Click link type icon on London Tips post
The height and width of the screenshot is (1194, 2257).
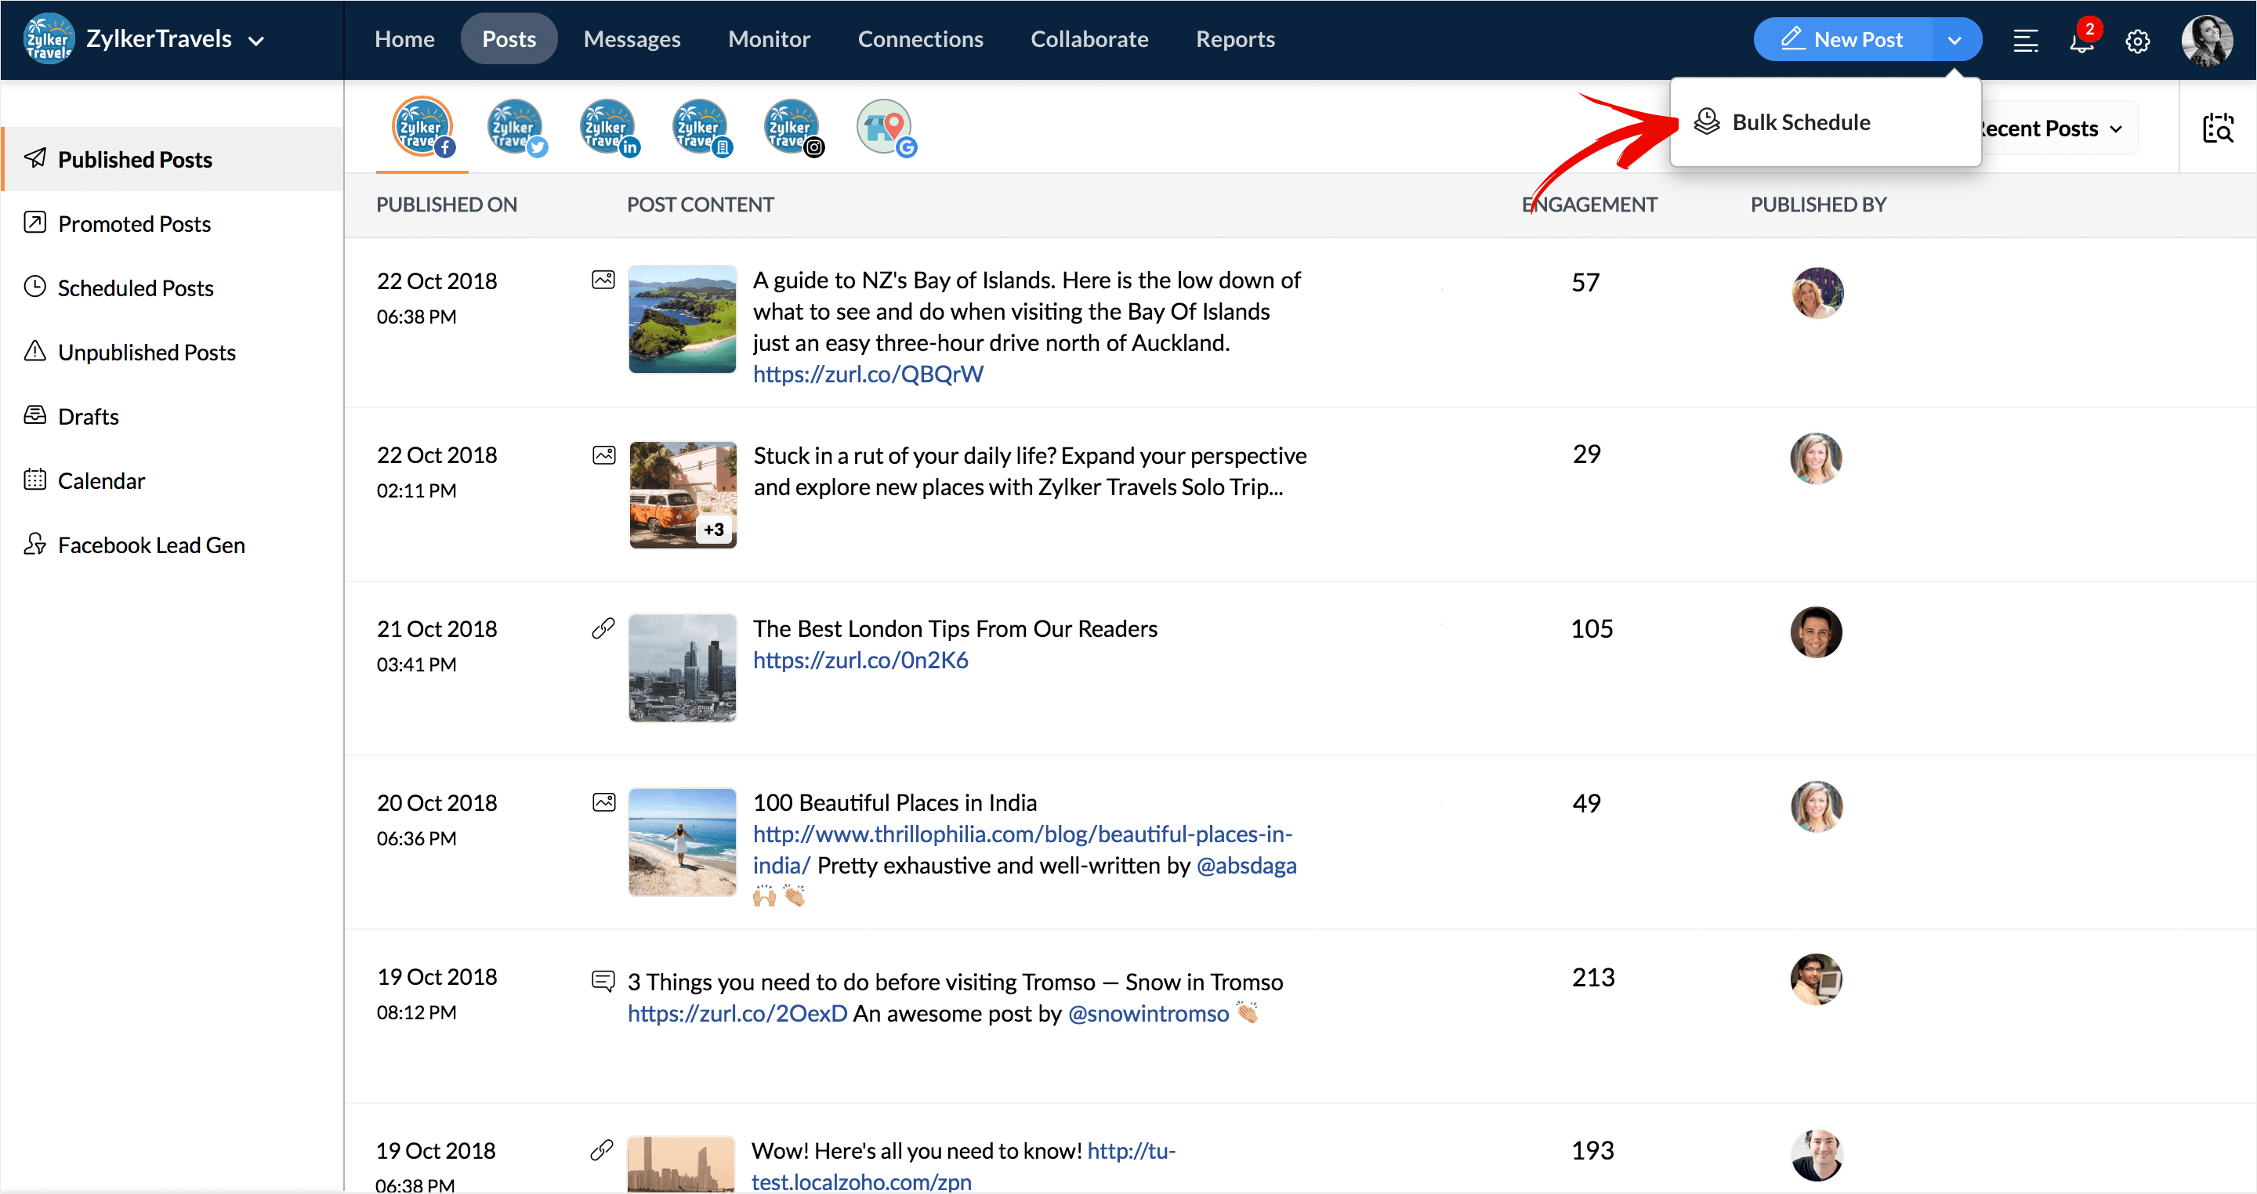pos(603,628)
